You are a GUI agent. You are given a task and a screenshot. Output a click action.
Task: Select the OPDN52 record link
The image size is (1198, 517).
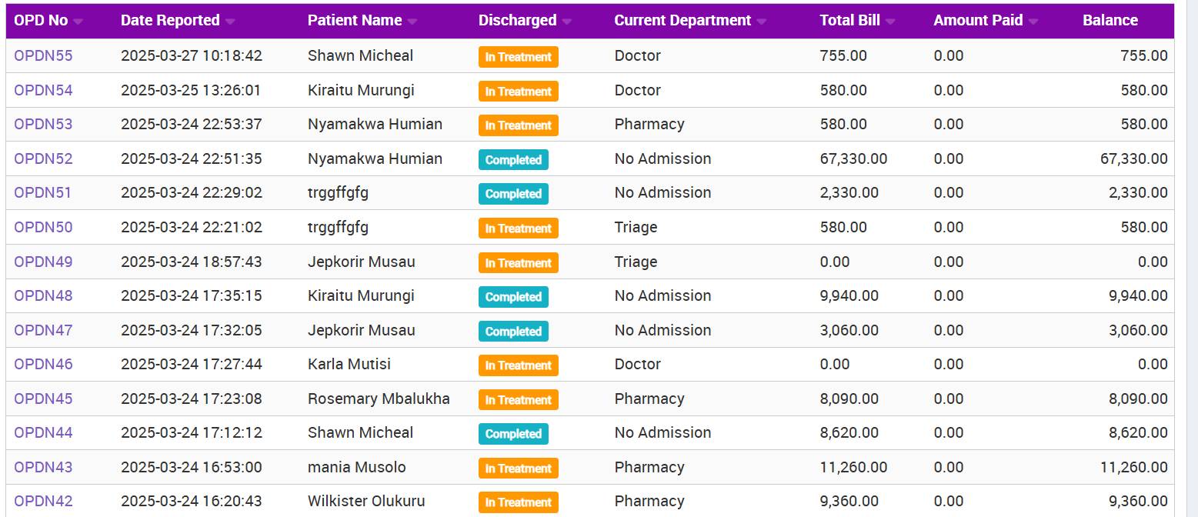pyautogui.click(x=43, y=158)
